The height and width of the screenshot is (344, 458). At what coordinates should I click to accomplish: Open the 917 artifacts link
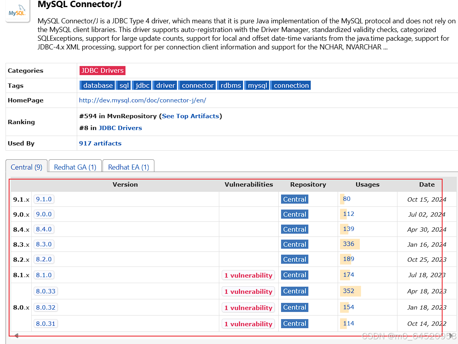(100, 143)
